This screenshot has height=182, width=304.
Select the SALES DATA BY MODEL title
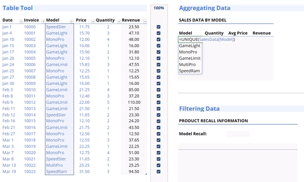coord(203,20)
